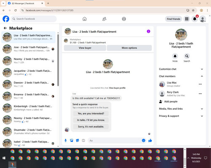This screenshot has height=168, width=211.
Task: Send quick response 'In talks. I'll let you know.'
Action: pyautogui.click(x=91, y=120)
